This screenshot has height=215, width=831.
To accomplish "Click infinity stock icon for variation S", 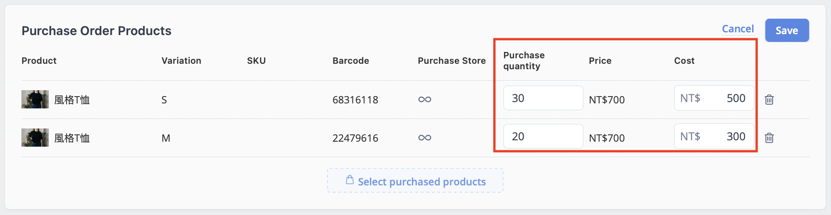I will [x=425, y=99].
